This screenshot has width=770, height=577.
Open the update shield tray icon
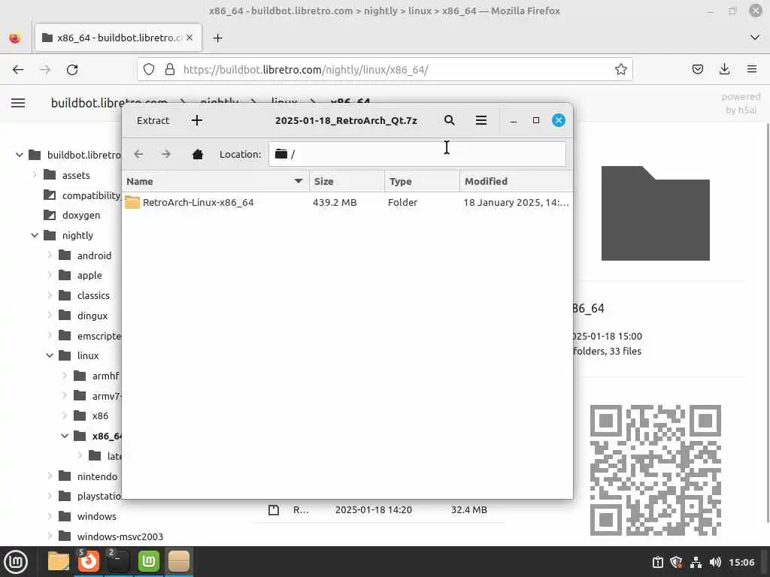click(677, 562)
